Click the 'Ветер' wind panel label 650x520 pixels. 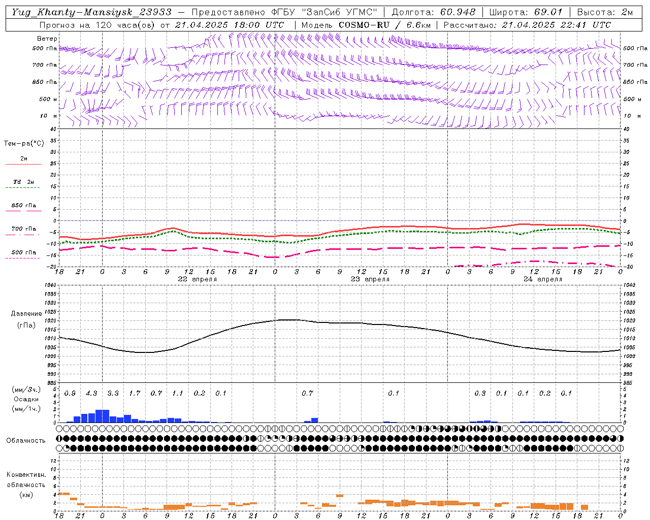[47, 39]
